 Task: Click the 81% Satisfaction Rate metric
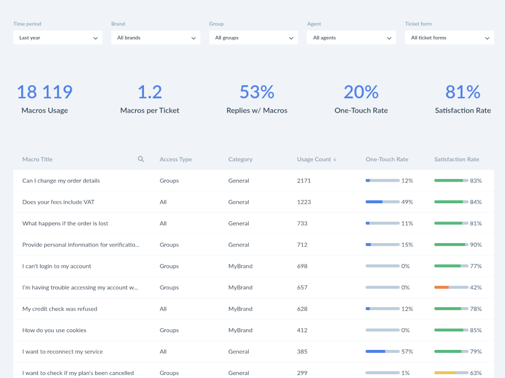pos(463,99)
